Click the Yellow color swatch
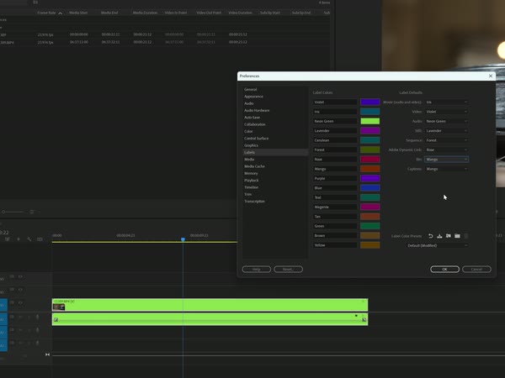Viewport: 505px width, 378px height. tap(370, 245)
